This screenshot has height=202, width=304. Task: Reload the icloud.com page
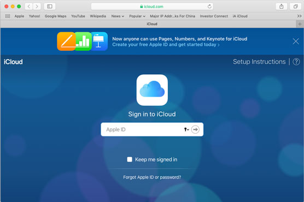(x=209, y=7)
